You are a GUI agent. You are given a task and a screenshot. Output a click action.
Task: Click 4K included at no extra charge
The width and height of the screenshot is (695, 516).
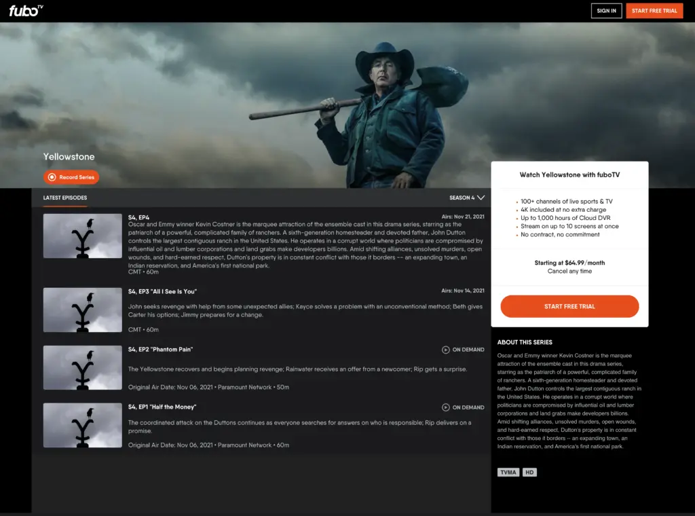563,210
